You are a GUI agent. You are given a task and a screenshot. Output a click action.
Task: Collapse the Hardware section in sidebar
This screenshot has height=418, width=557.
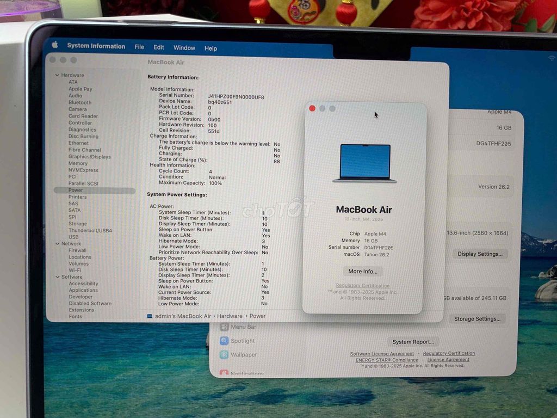click(x=57, y=75)
